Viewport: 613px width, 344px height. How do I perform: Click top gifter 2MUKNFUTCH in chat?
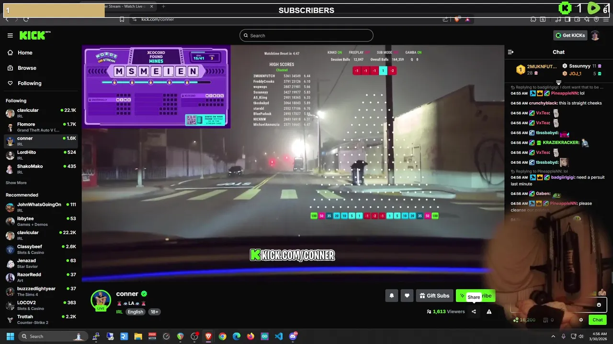pyautogui.click(x=542, y=66)
